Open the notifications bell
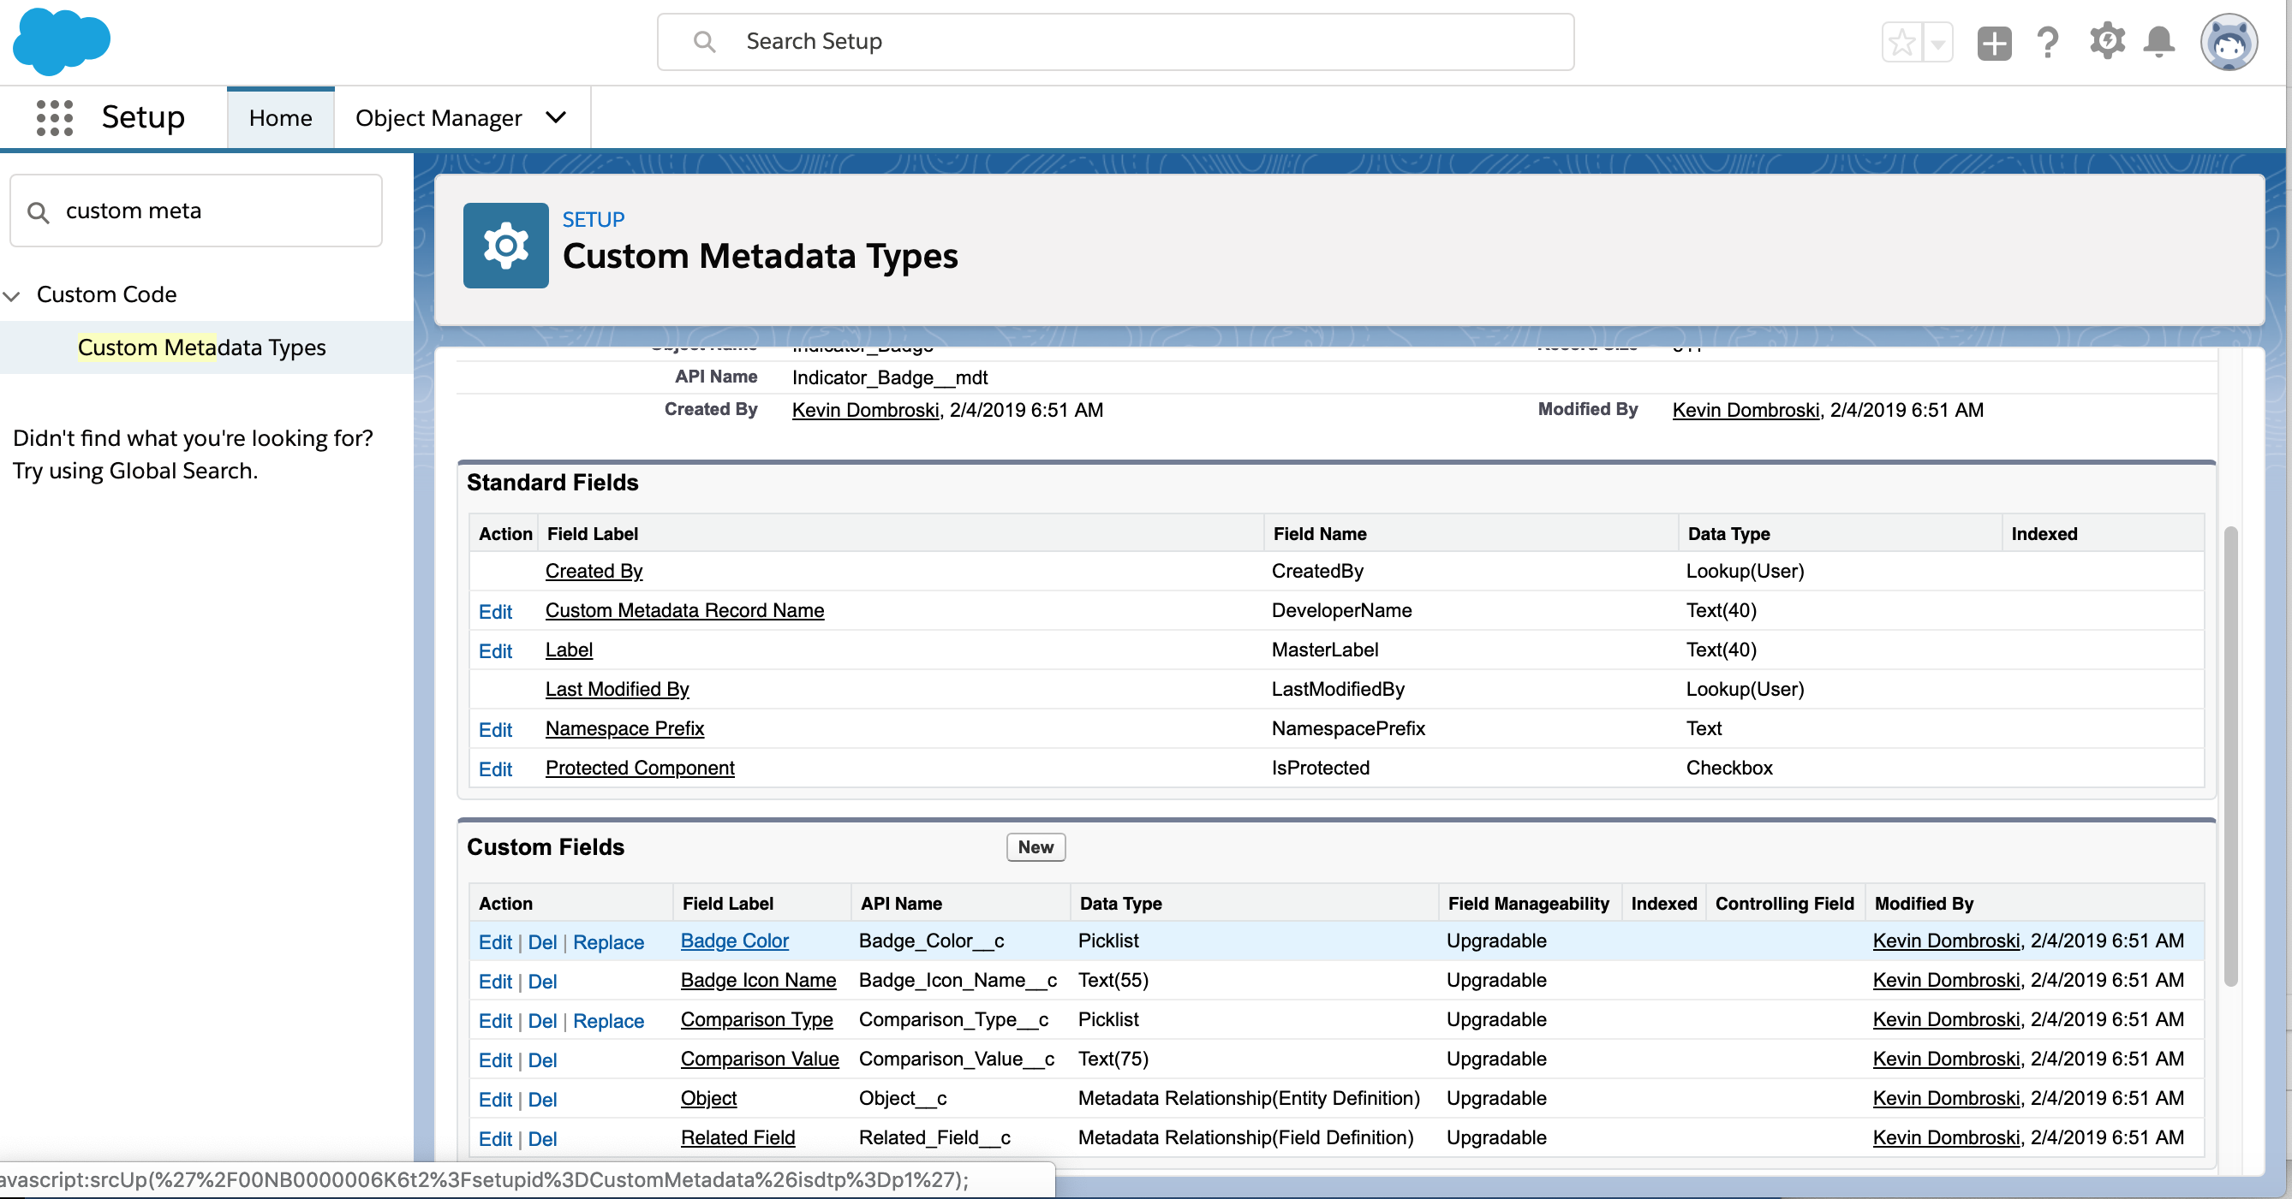The height and width of the screenshot is (1199, 2292). [2158, 42]
